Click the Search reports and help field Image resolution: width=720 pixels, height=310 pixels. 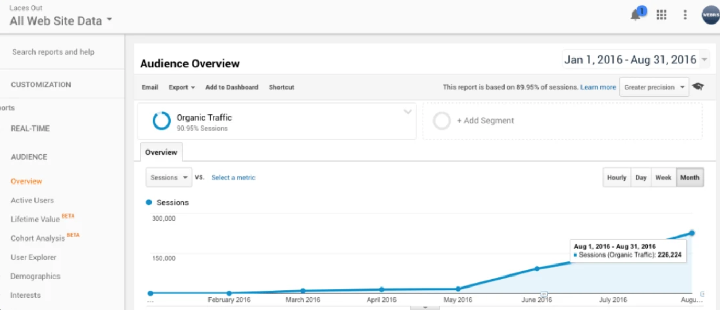pyautogui.click(x=53, y=52)
